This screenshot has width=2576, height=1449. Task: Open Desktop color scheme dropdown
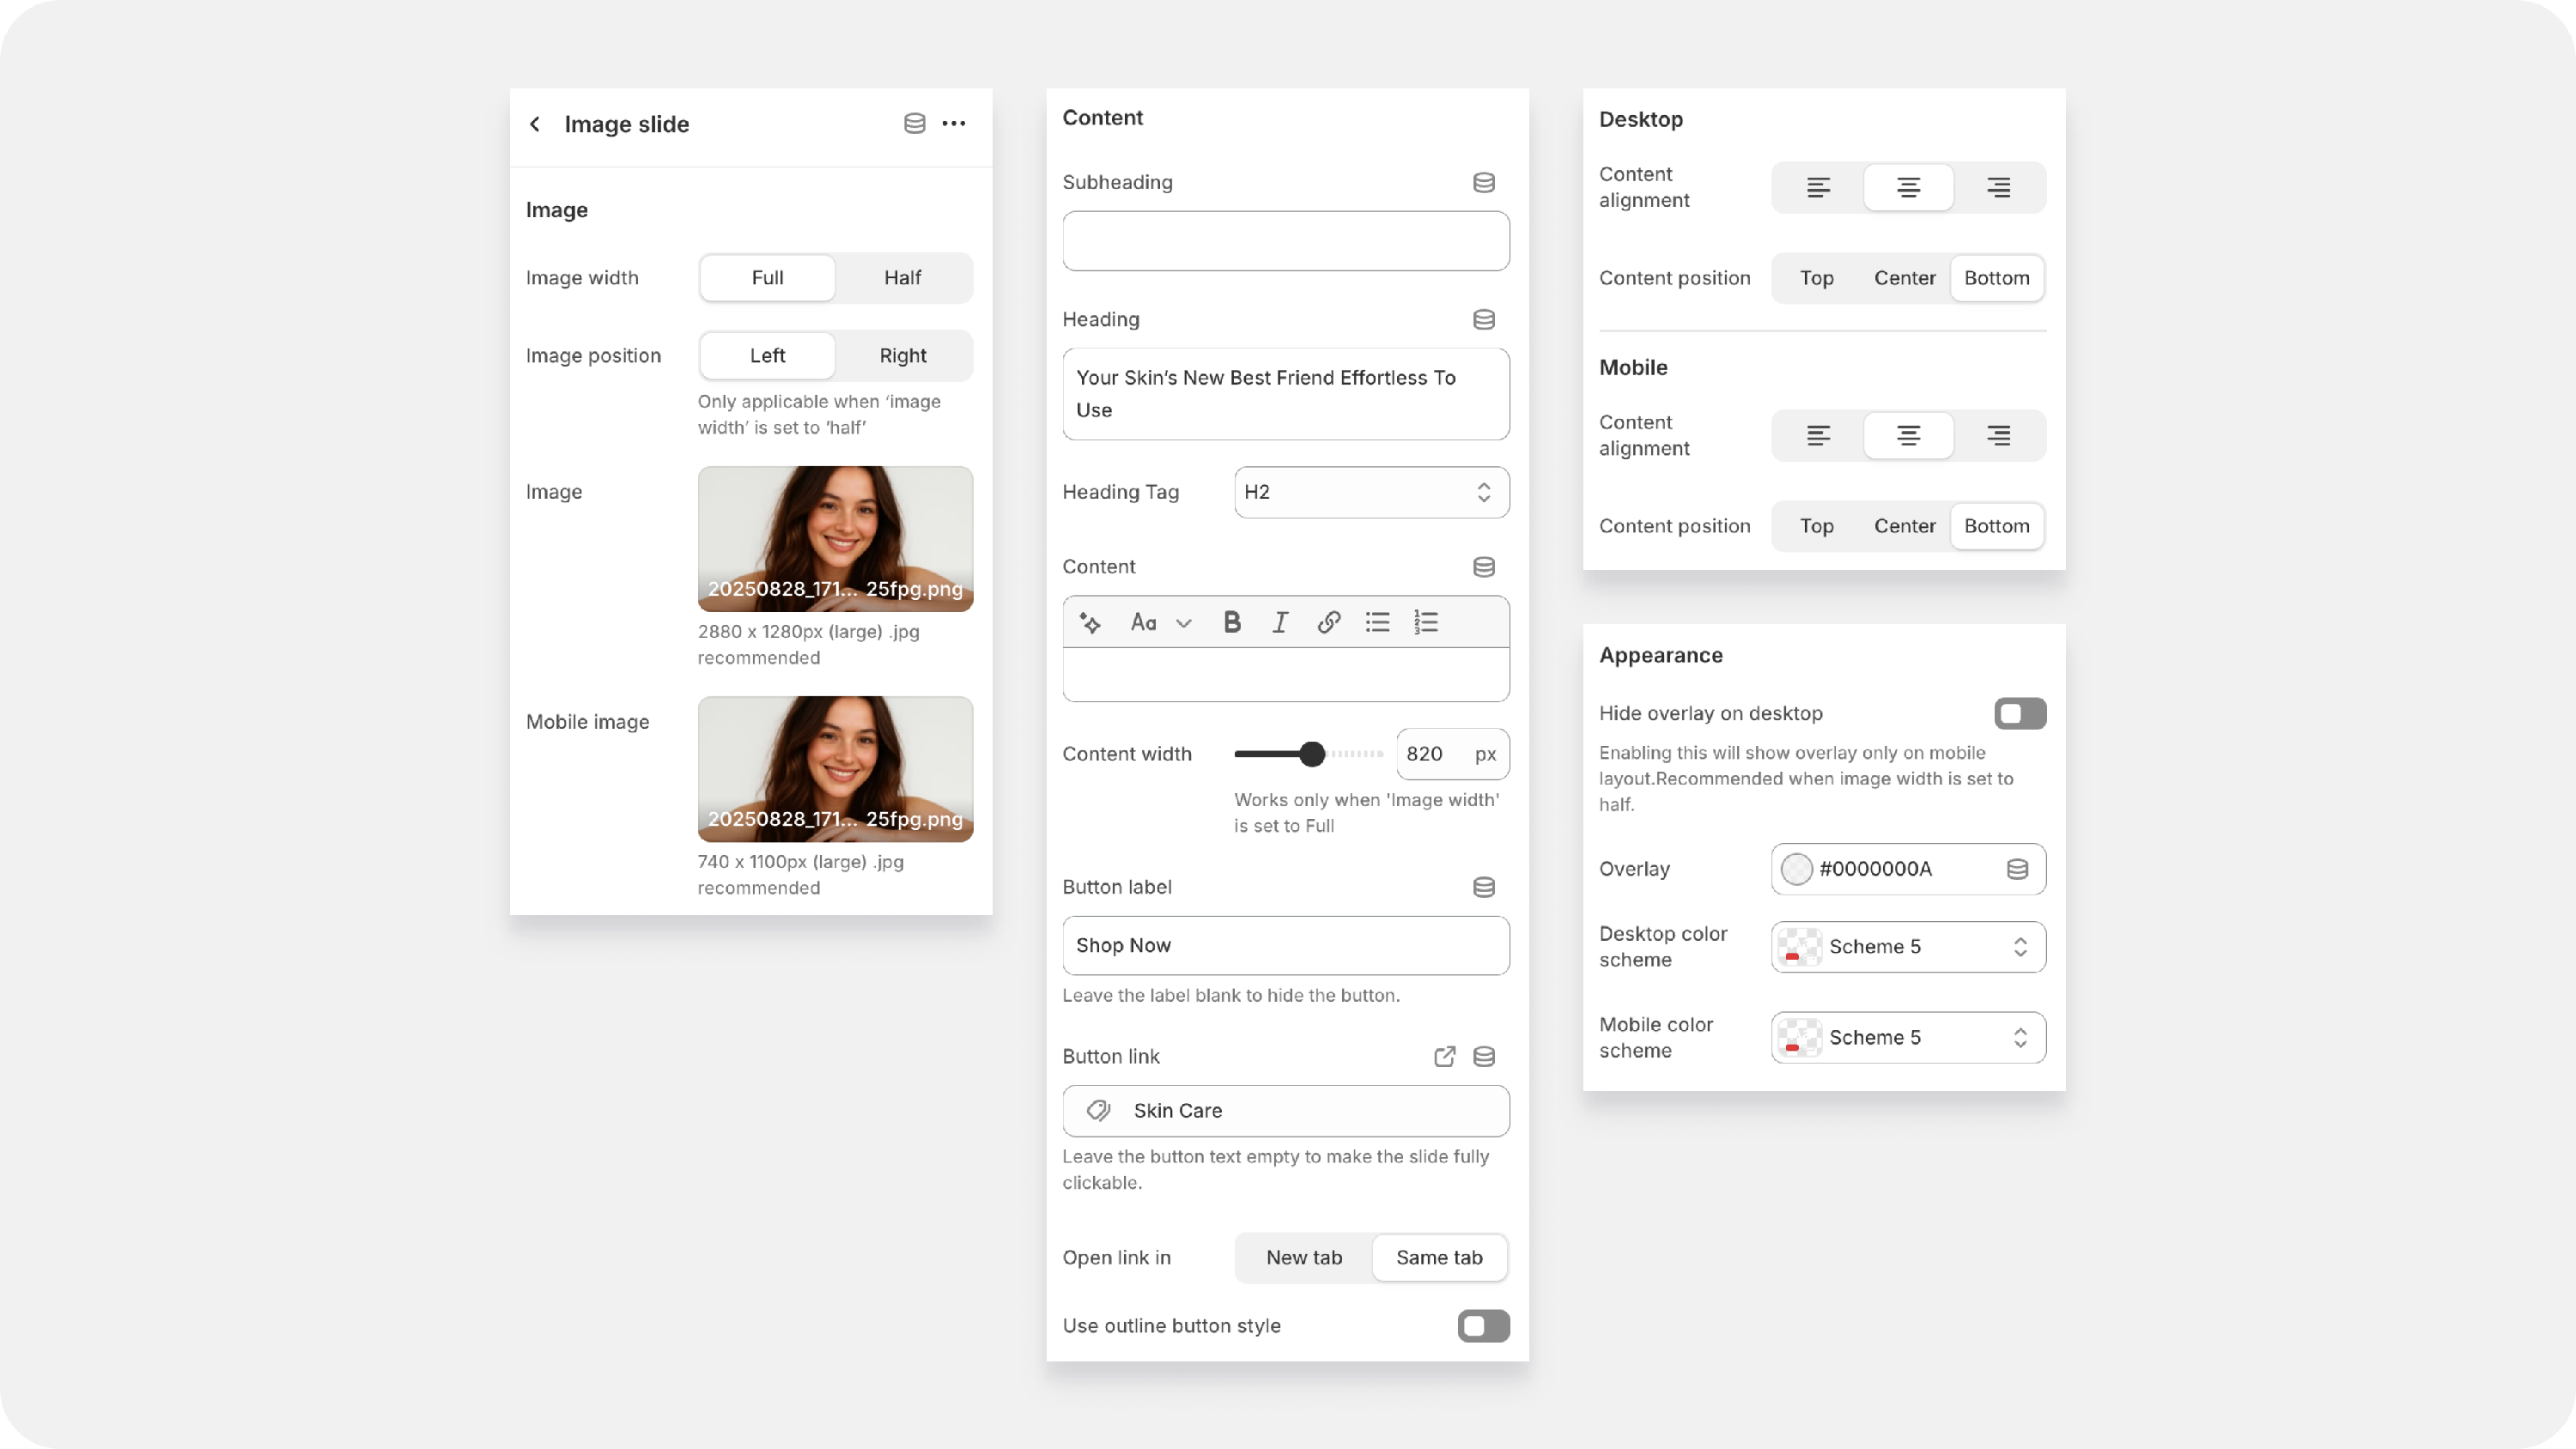pyautogui.click(x=1908, y=947)
